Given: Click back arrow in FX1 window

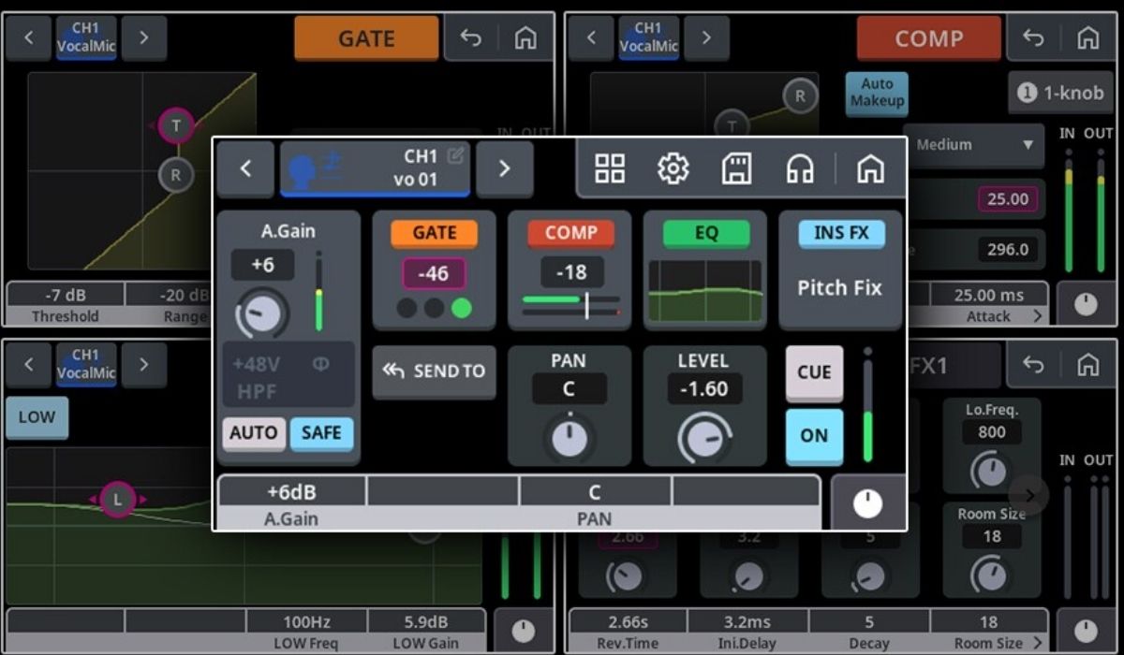Looking at the screenshot, I should point(1032,366).
